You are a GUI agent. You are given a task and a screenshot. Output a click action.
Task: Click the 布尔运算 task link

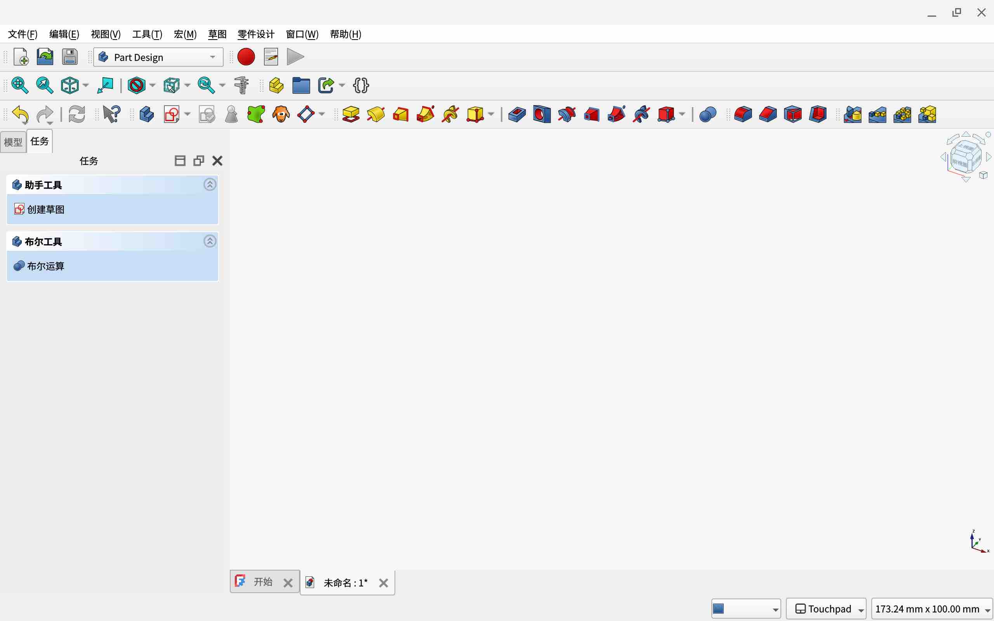coord(45,266)
